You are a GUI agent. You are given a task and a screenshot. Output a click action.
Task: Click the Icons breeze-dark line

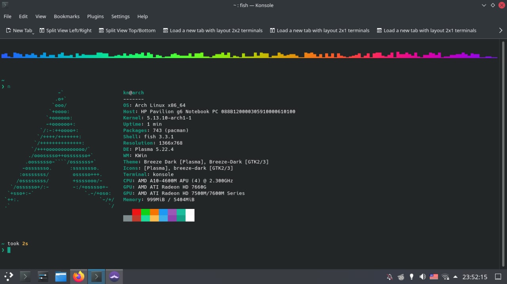pos(178,168)
